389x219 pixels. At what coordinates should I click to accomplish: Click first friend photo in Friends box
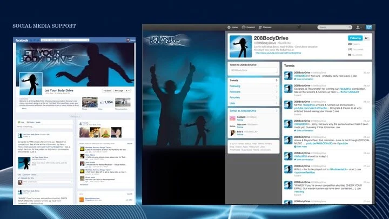(84, 132)
